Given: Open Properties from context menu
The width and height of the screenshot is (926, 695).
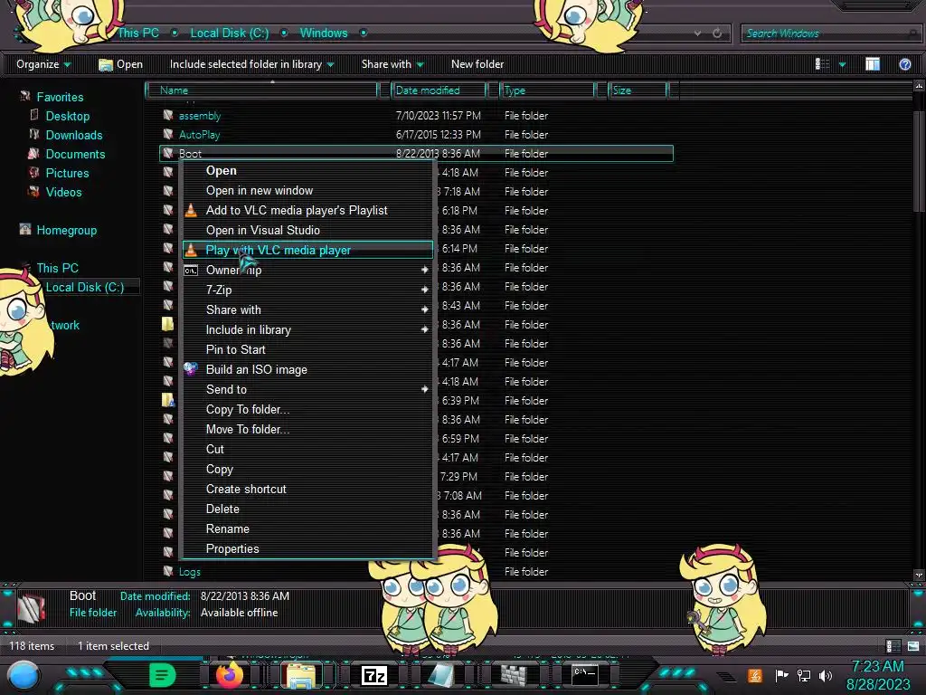Looking at the screenshot, I should click(x=307, y=549).
